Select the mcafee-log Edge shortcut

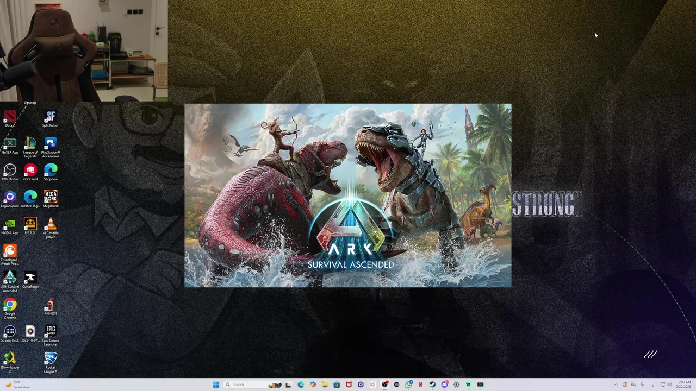[30, 199]
